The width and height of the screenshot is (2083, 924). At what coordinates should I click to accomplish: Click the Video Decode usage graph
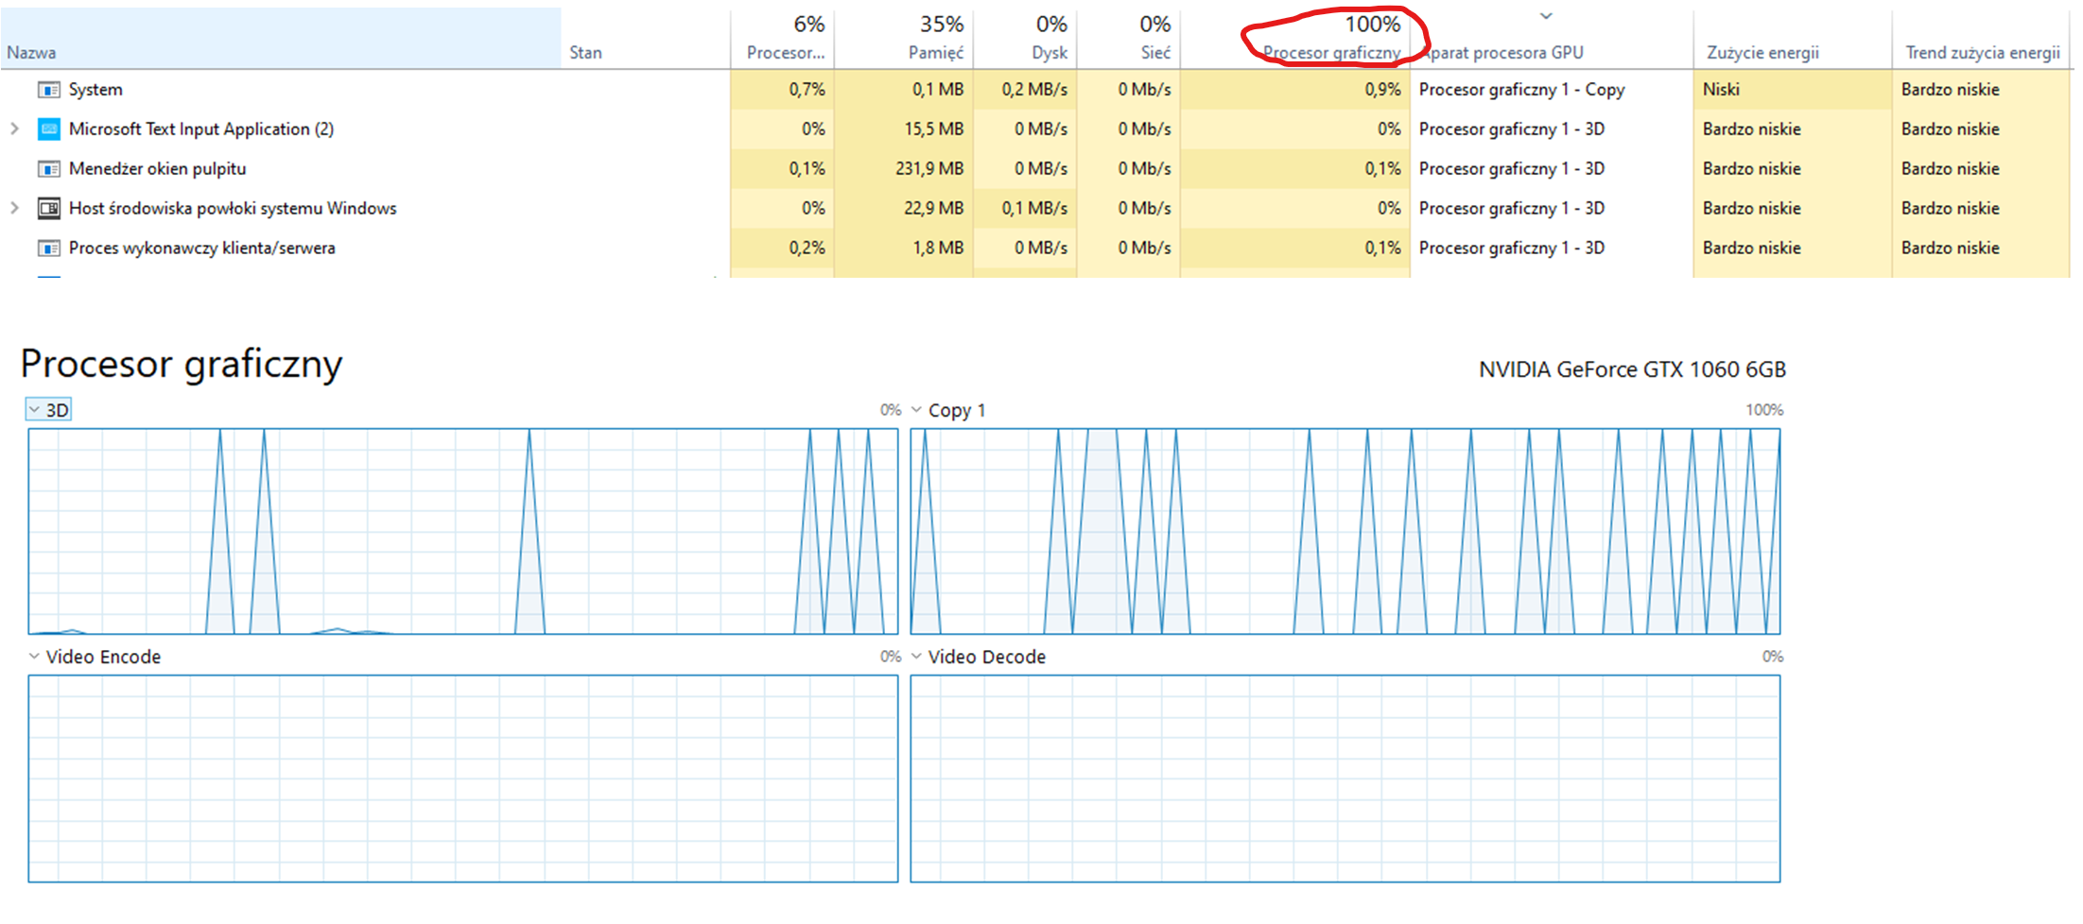tap(1345, 779)
